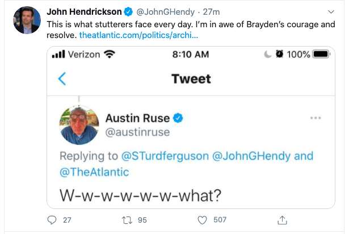Open the tweet options chevron dropdown
Viewport: 349px width, 234px height.
point(331,11)
